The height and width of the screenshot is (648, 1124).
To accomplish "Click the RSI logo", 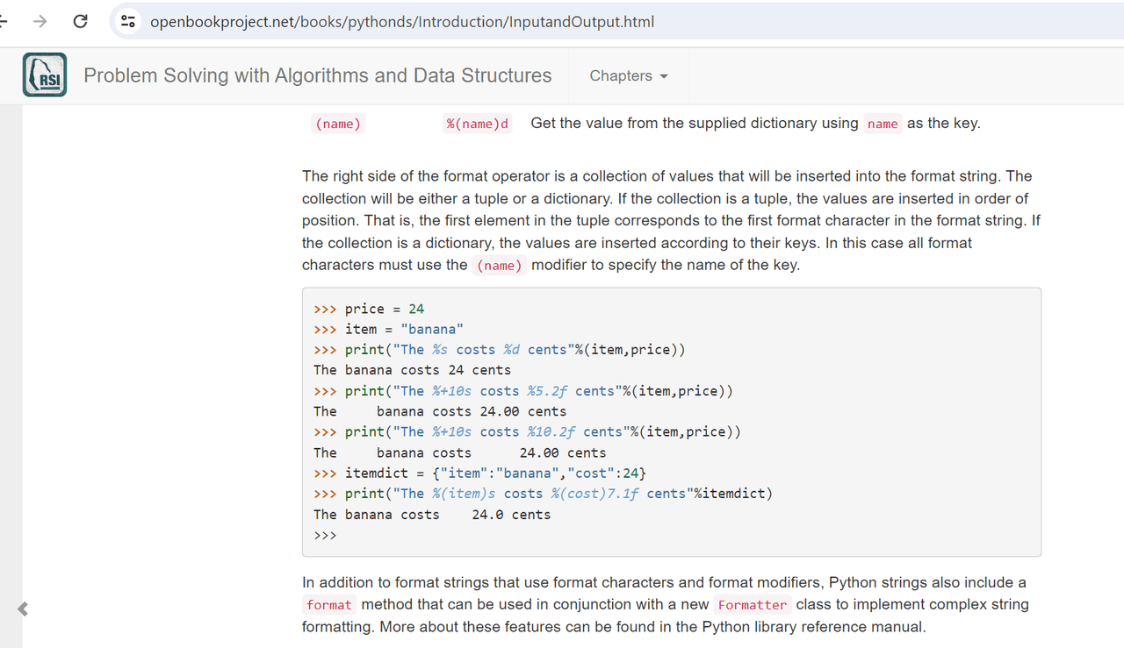I will (45, 75).
